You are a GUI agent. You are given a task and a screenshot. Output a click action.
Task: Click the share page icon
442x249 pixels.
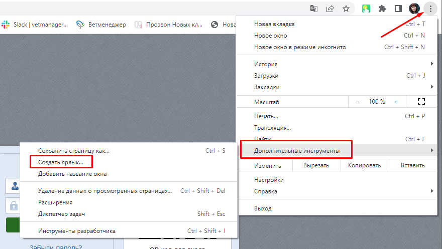330,9
